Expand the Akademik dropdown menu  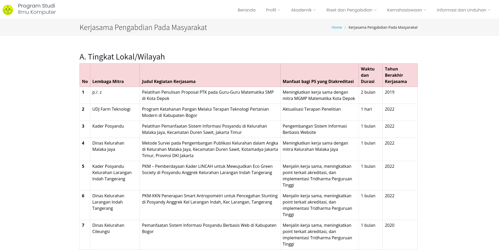pyautogui.click(x=303, y=10)
